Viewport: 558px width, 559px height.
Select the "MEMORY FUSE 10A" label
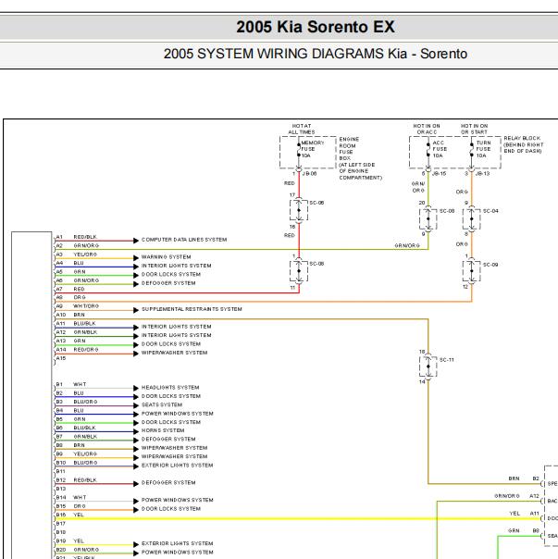(313, 149)
